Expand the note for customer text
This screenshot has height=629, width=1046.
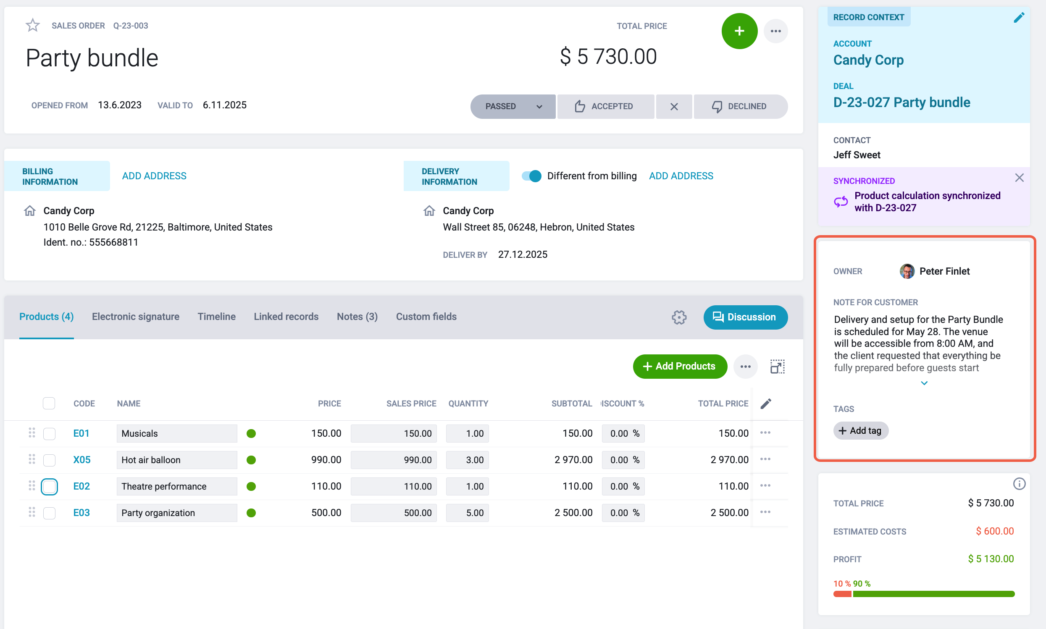click(923, 383)
